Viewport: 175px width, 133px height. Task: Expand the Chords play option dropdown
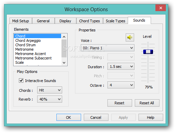50,90
